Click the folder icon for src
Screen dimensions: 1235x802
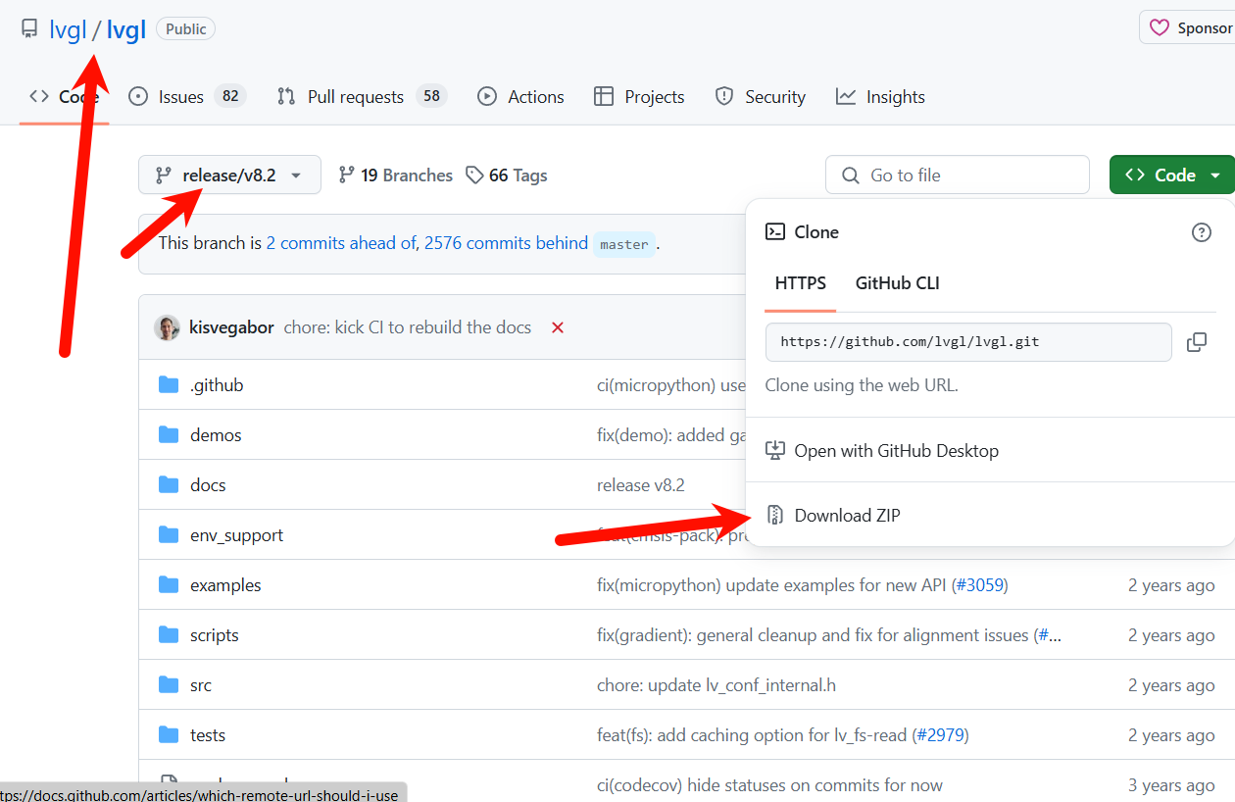(x=169, y=684)
